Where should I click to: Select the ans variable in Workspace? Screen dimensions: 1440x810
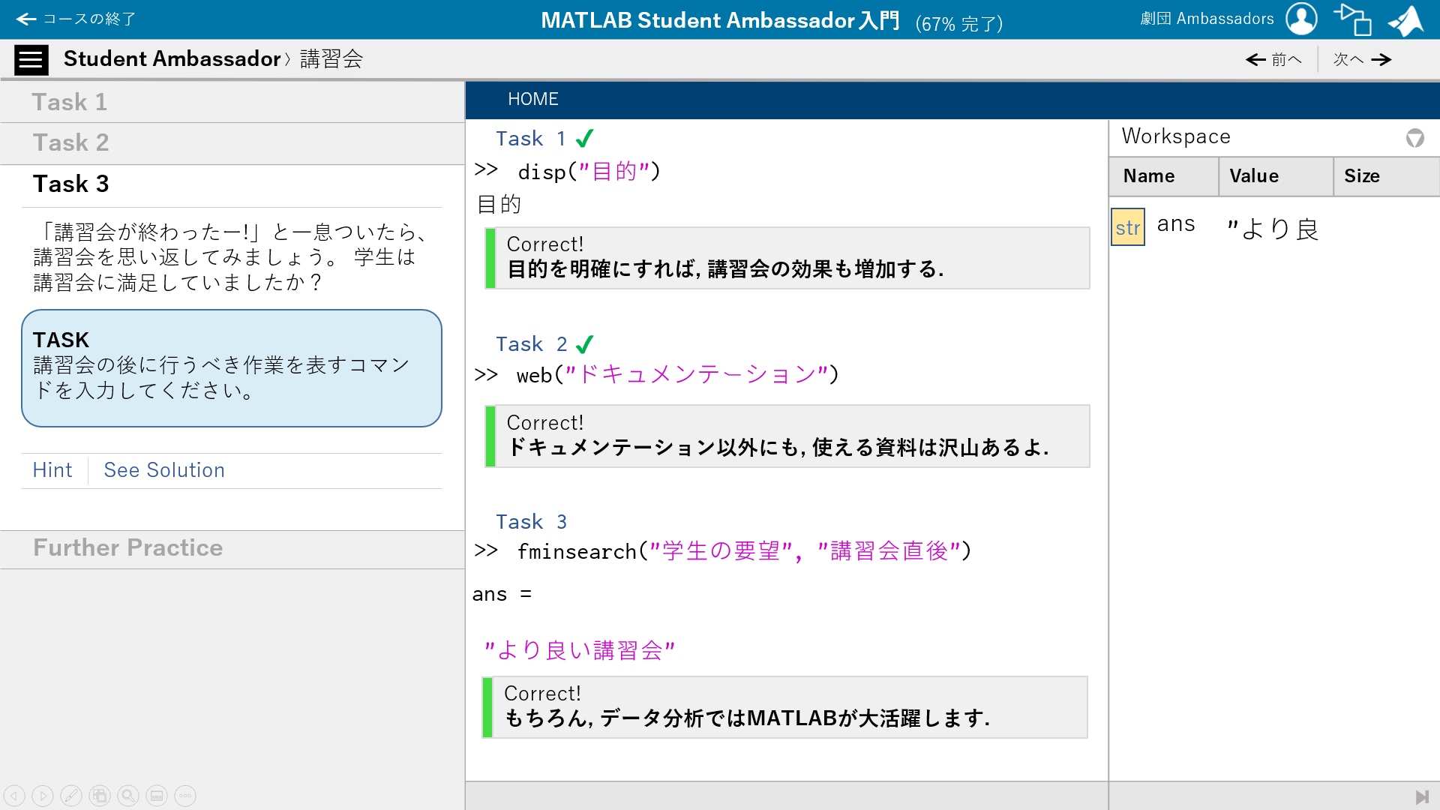1175,224
